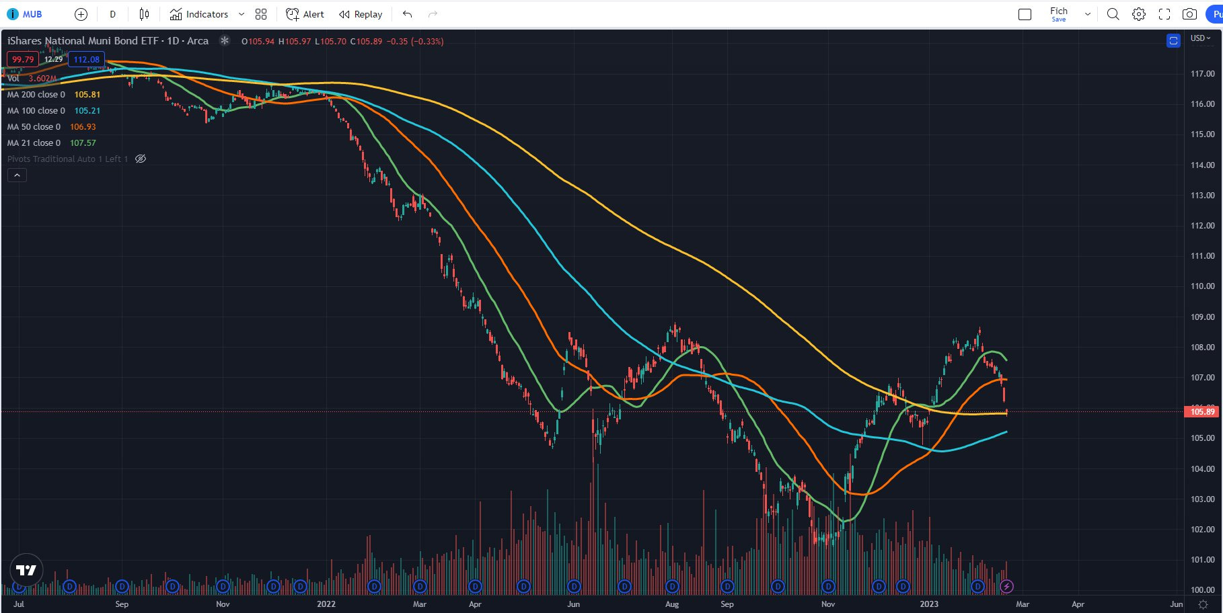Click the partially visible Publish button
Screen dimensions: 1223x613
(1214, 14)
